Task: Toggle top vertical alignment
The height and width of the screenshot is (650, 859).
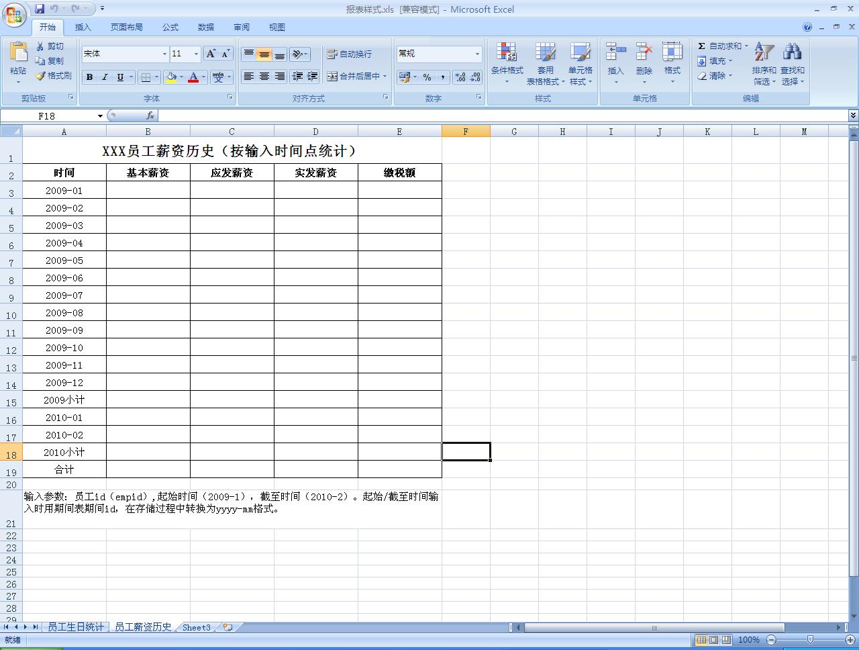Action: click(x=248, y=54)
